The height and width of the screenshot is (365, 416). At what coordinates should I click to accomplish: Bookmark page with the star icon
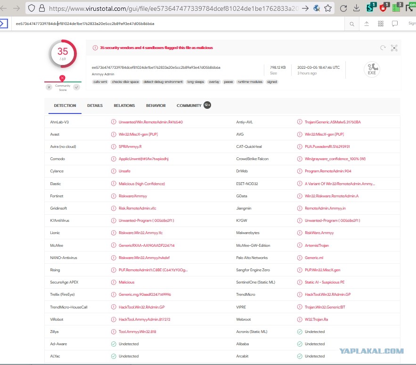click(x=328, y=8)
